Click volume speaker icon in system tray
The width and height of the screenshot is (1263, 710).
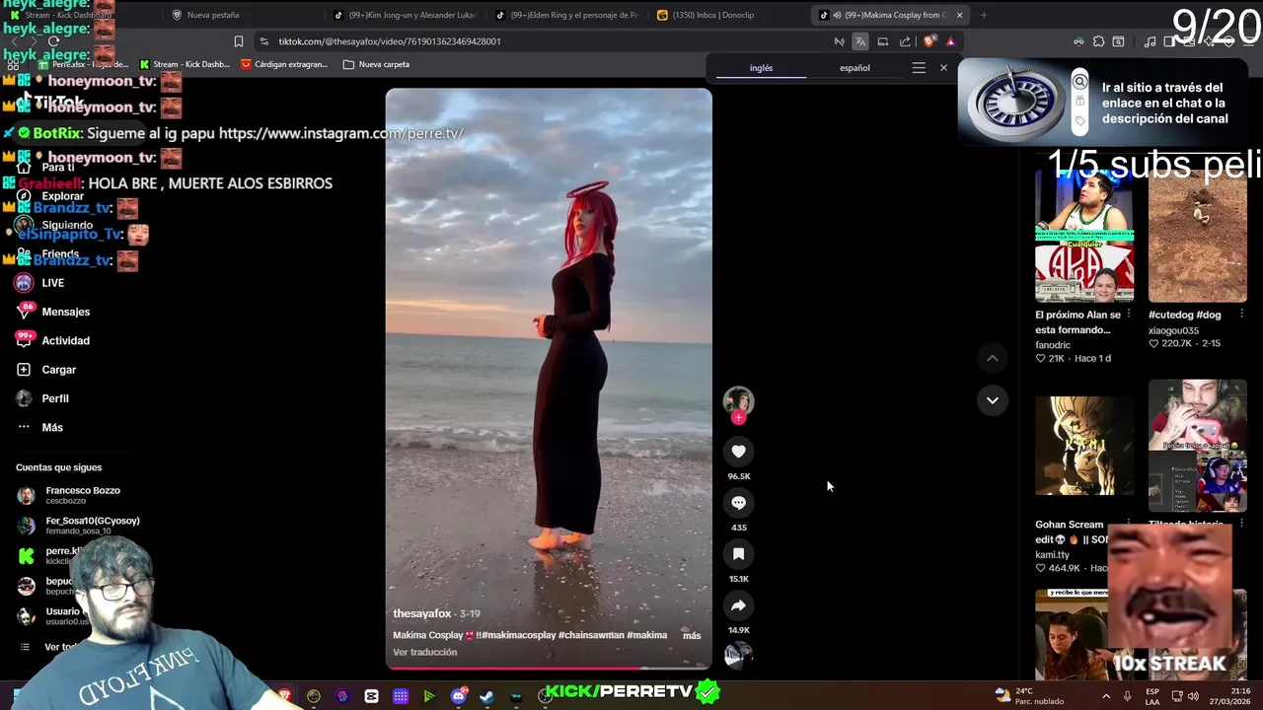click(1192, 696)
